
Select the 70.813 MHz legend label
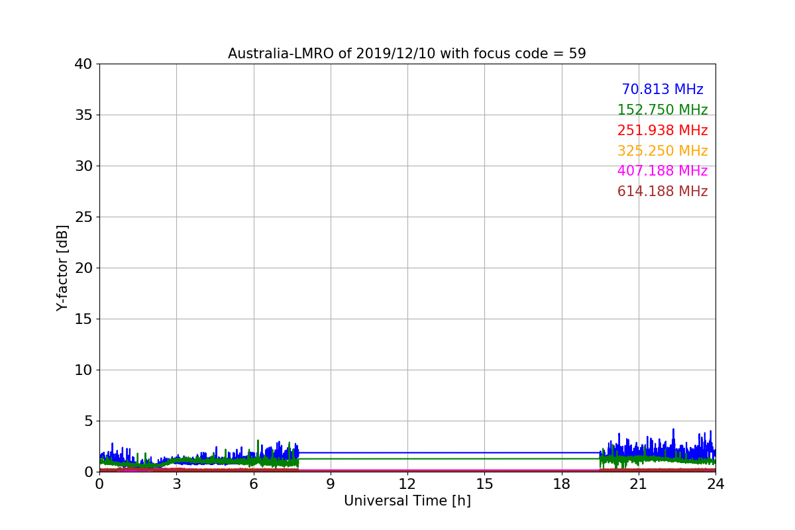(x=662, y=89)
